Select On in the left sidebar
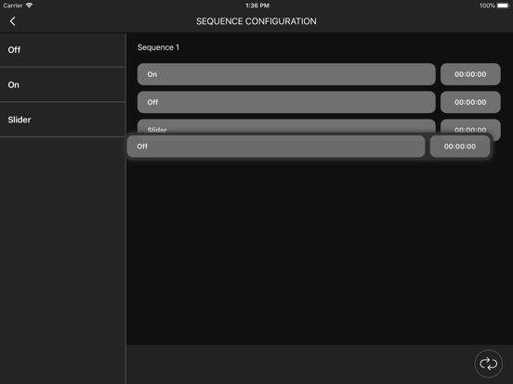 tap(62, 85)
